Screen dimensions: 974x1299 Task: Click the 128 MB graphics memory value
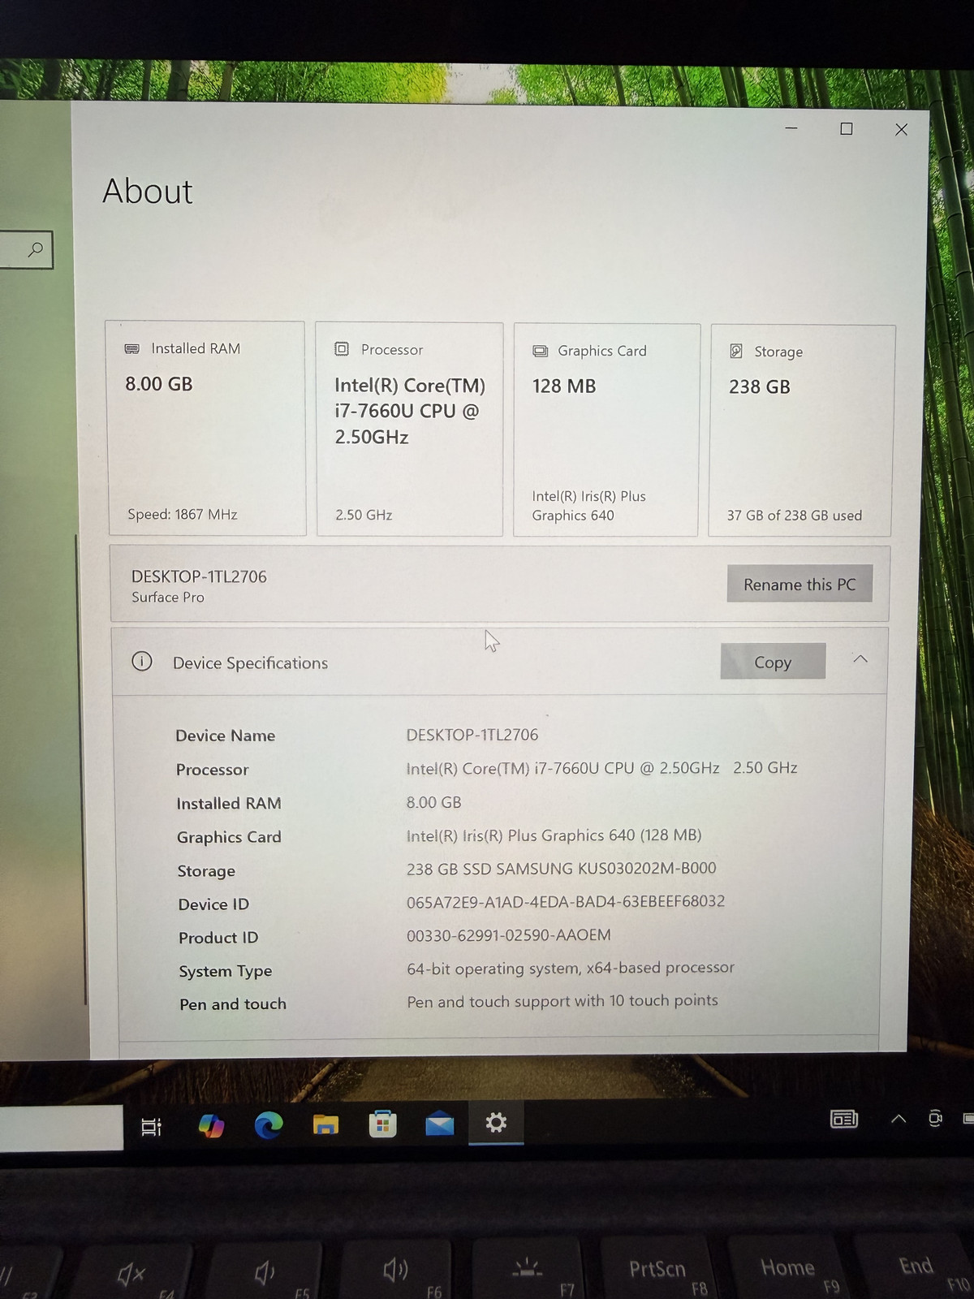[564, 386]
